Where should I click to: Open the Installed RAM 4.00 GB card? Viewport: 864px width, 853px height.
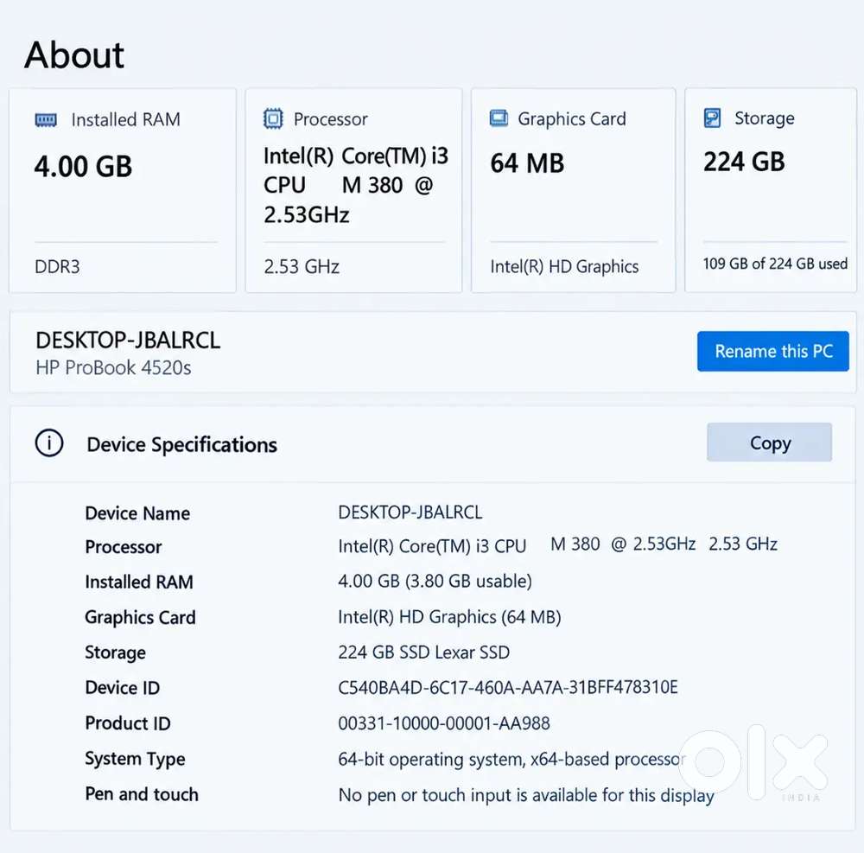pos(123,190)
